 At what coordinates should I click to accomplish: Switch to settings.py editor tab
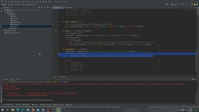coord(70,7)
